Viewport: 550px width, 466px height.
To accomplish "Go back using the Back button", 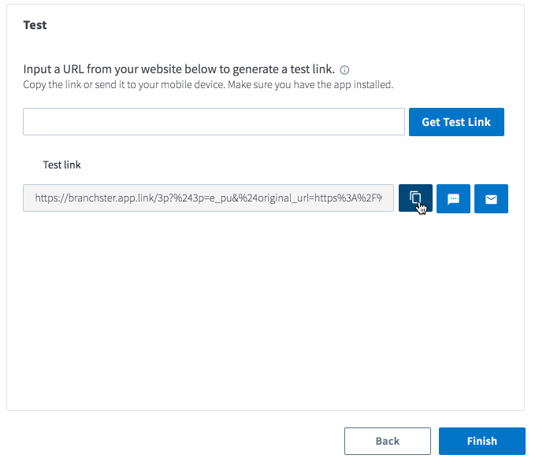I will pos(388,441).
